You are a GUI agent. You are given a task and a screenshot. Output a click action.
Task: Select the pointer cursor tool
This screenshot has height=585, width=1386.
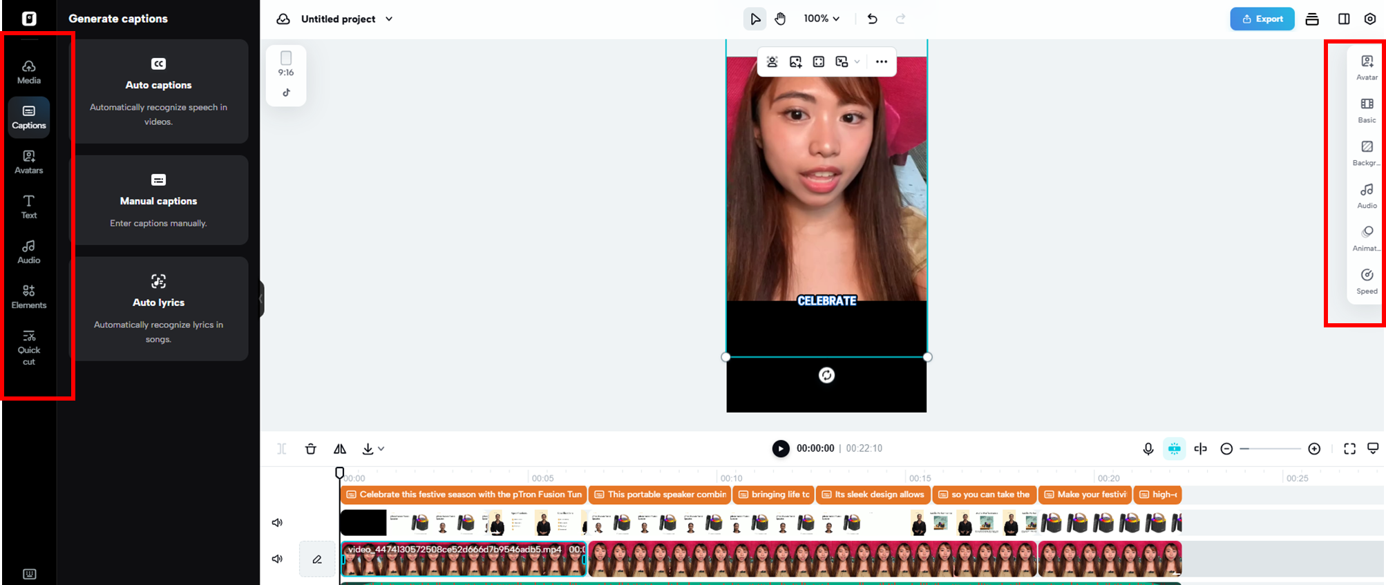755,19
